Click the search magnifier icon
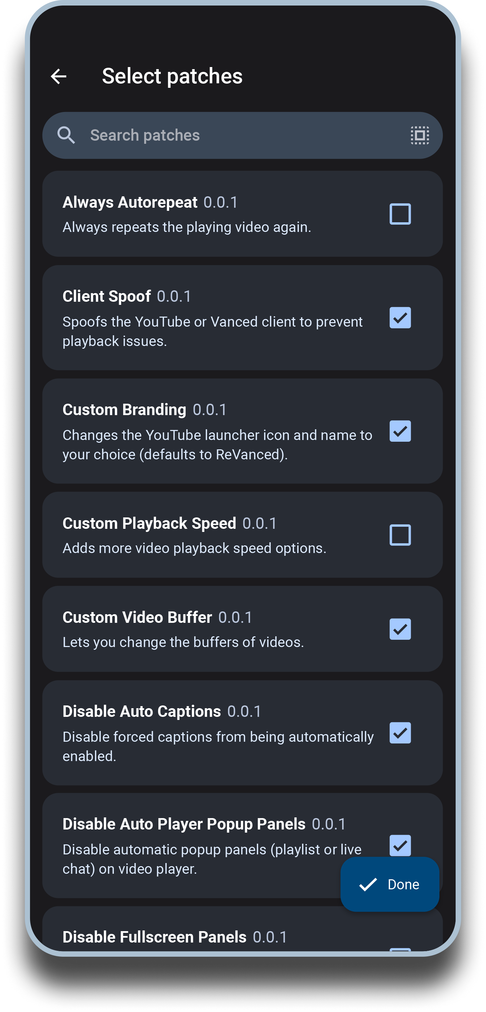 (67, 135)
